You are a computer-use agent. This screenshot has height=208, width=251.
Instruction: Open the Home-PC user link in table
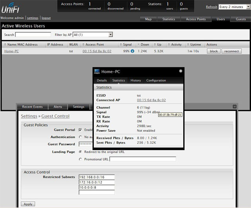(x=11, y=51)
